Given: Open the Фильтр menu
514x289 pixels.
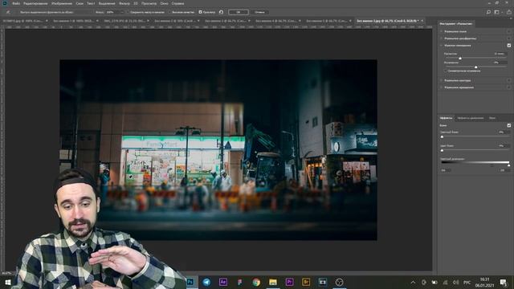Looking at the screenshot, I should pyautogui.click(x=124, y=3).
